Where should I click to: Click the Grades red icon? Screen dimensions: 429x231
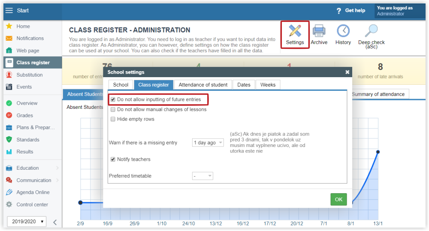pyautogui.click(x=9, y=115)
